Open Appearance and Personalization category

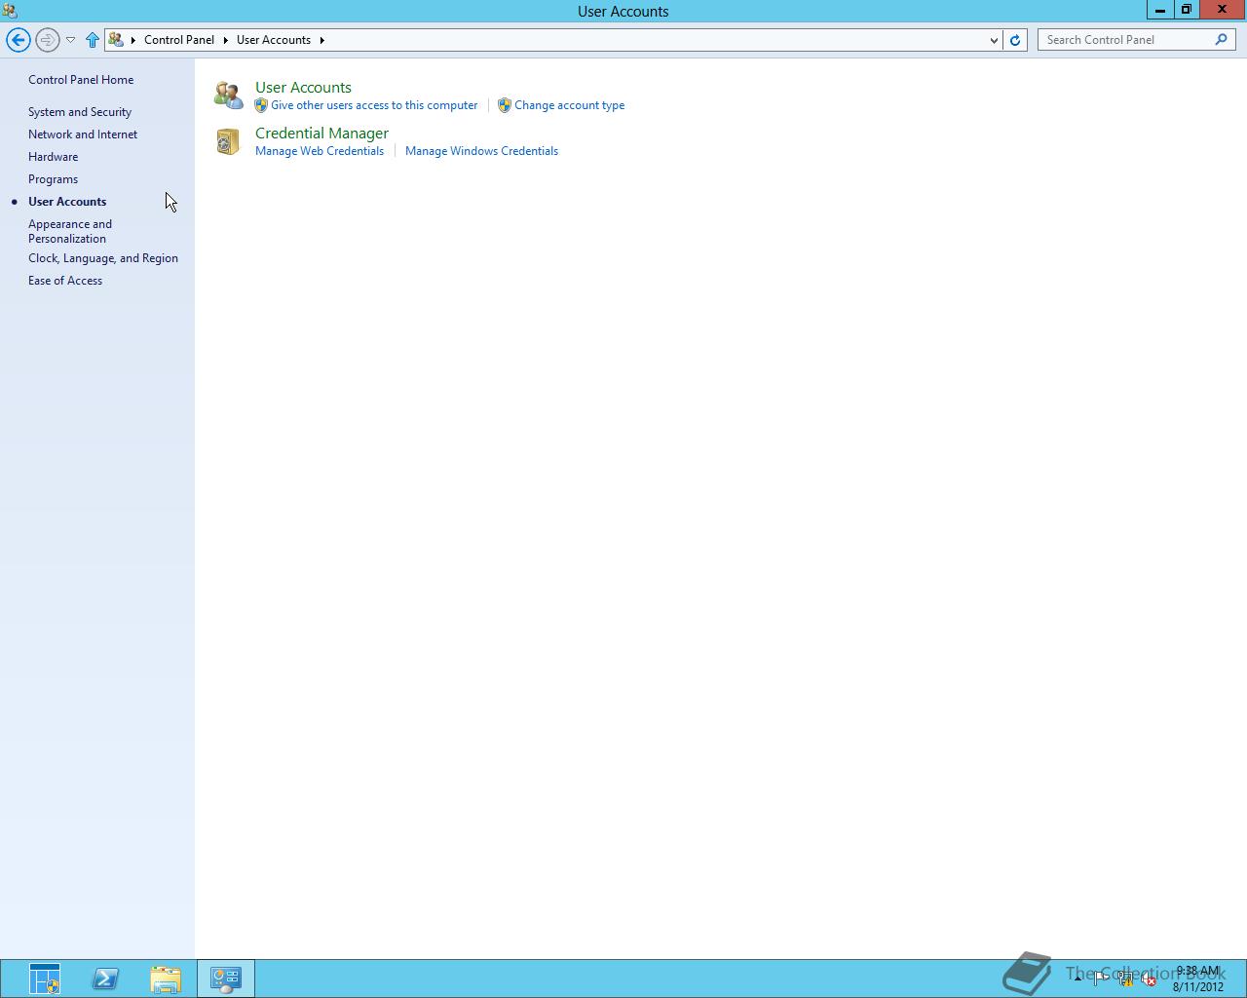click(70, 231)
